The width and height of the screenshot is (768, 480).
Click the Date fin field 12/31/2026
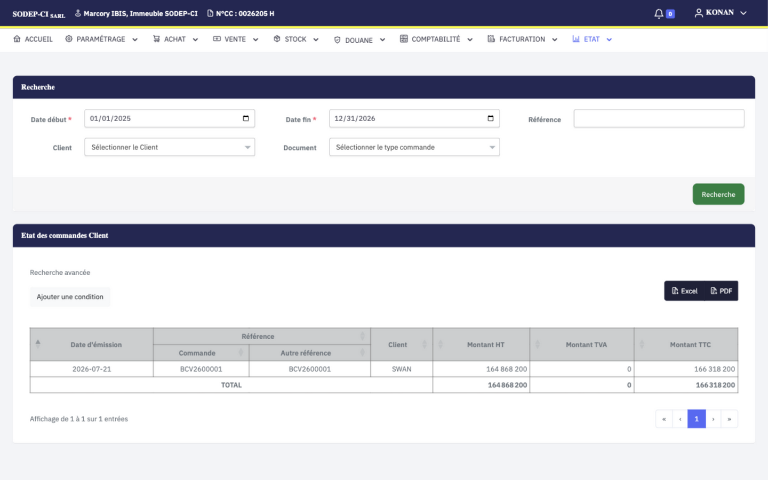click(x=414, y=118)
